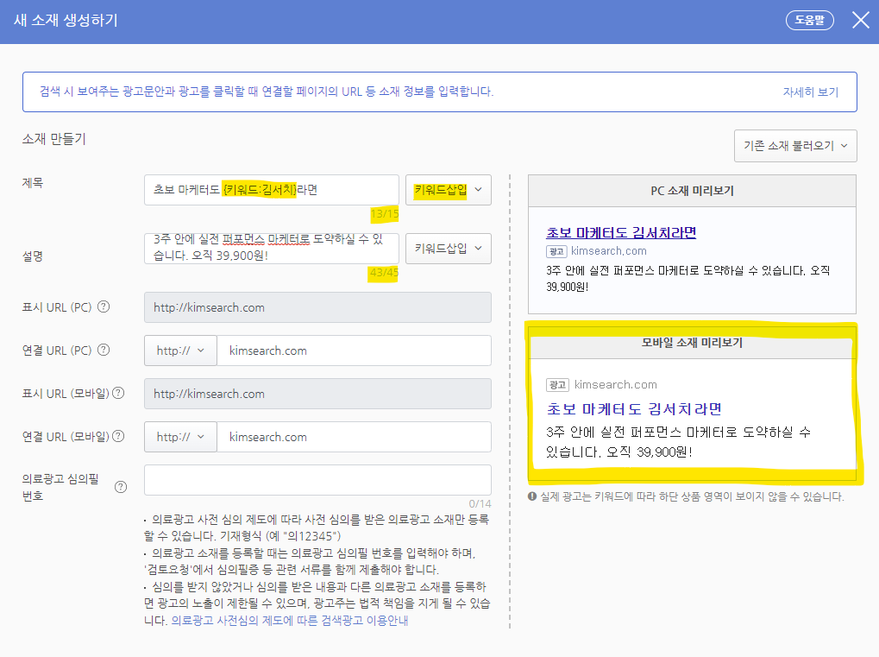The image size is (879, 657).
Task: Click the 0/14 character counter
Action: point(480,504)
